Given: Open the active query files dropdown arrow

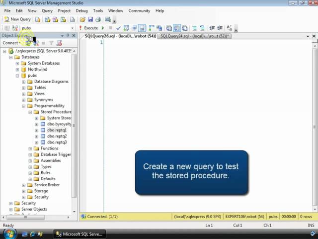Looking at the screenshot, I should 308,36.
